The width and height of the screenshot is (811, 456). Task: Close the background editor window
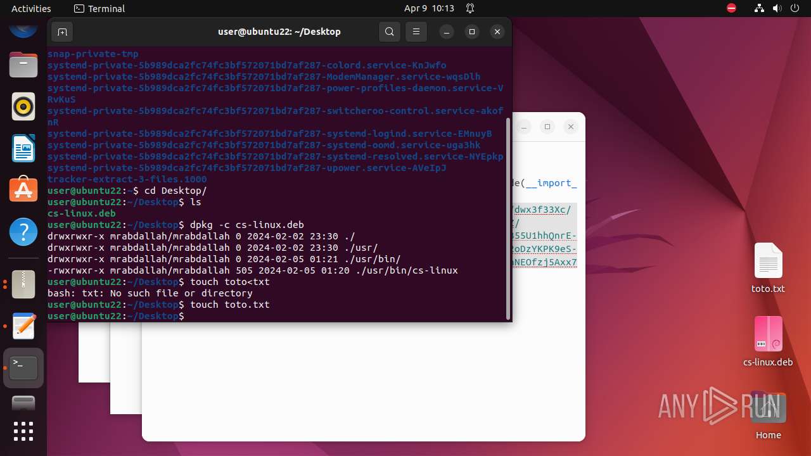click(571, 127)
